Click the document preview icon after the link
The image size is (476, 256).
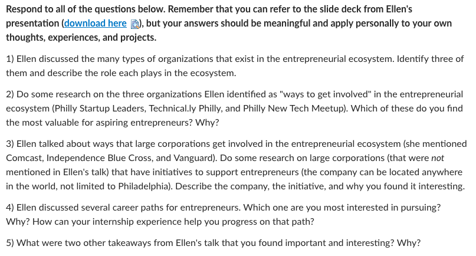coord(134,24)
